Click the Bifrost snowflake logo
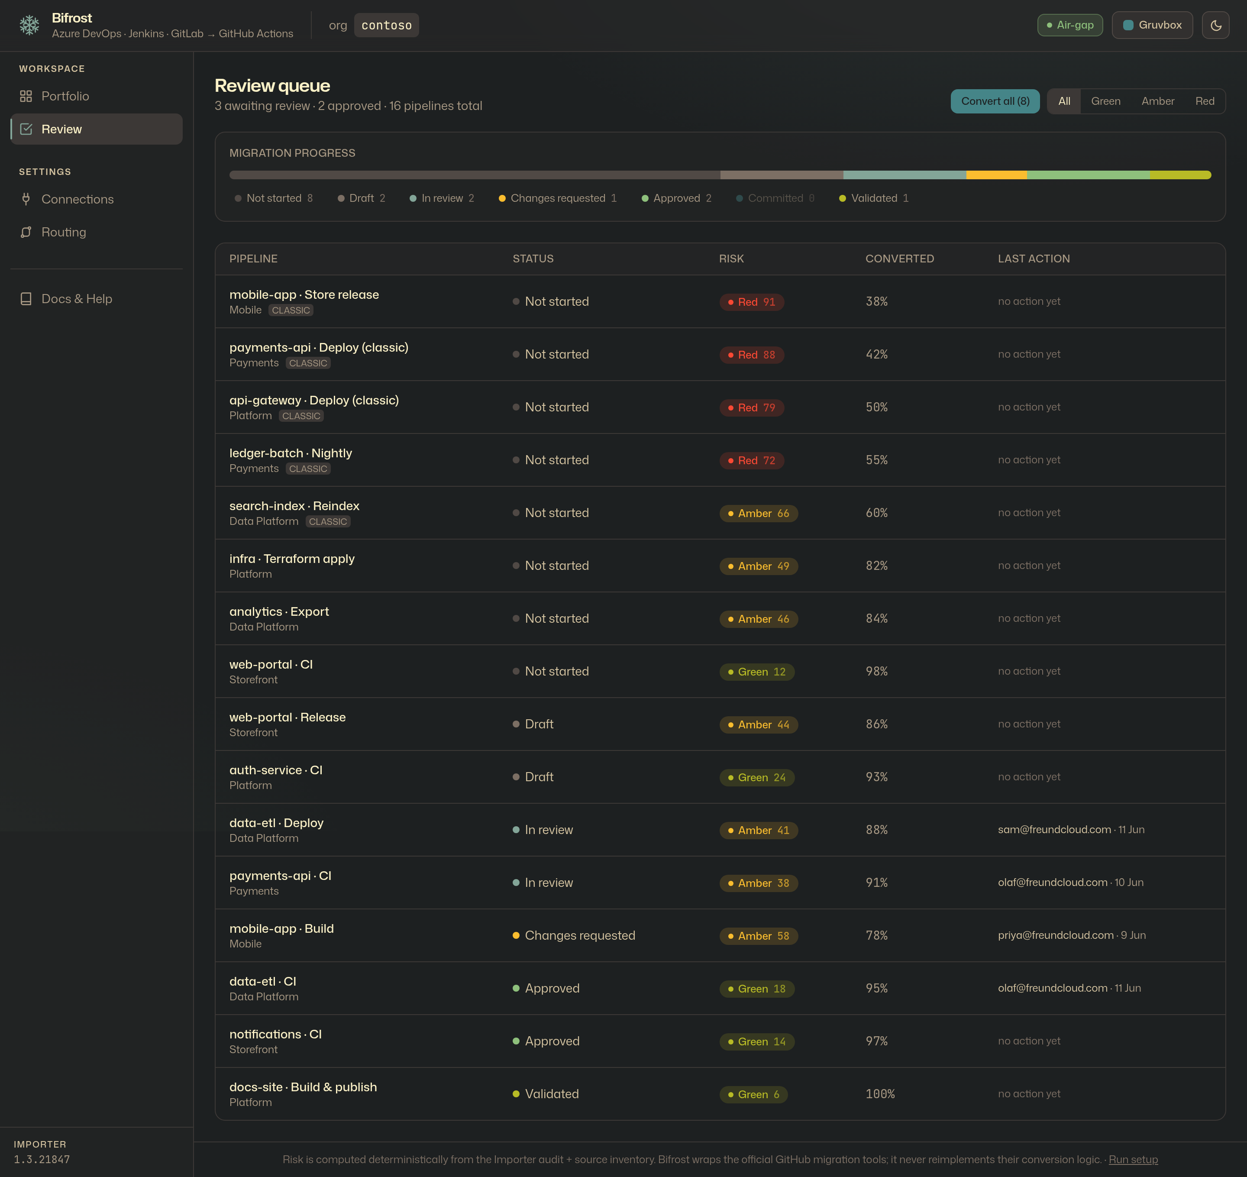The image size is (1247, 1177). coord(29,25)
